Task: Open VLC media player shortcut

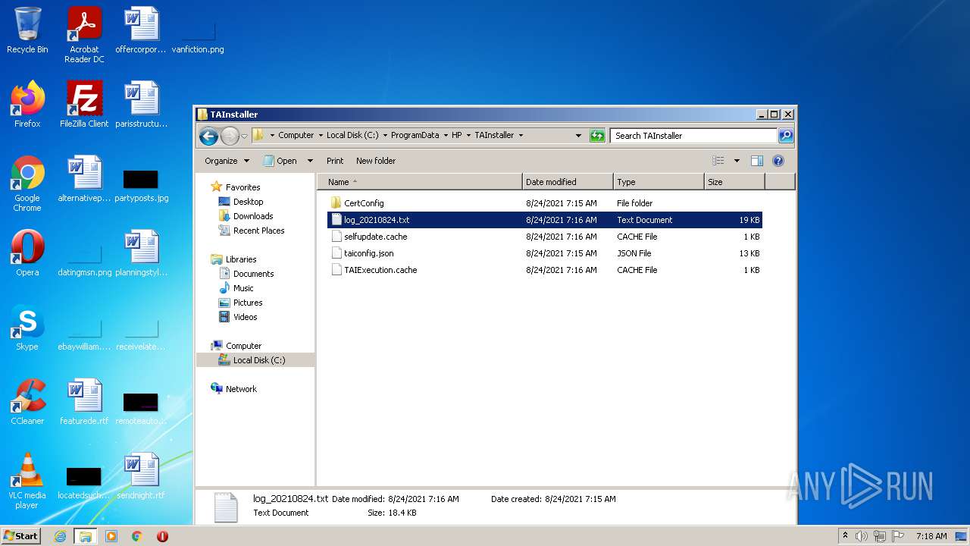Action: coord(27,481)
